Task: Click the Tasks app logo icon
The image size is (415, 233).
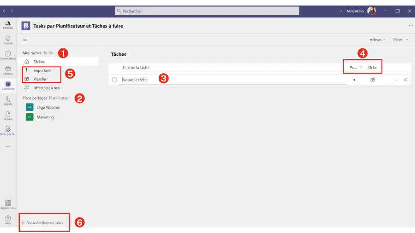Action: (26, 26)
